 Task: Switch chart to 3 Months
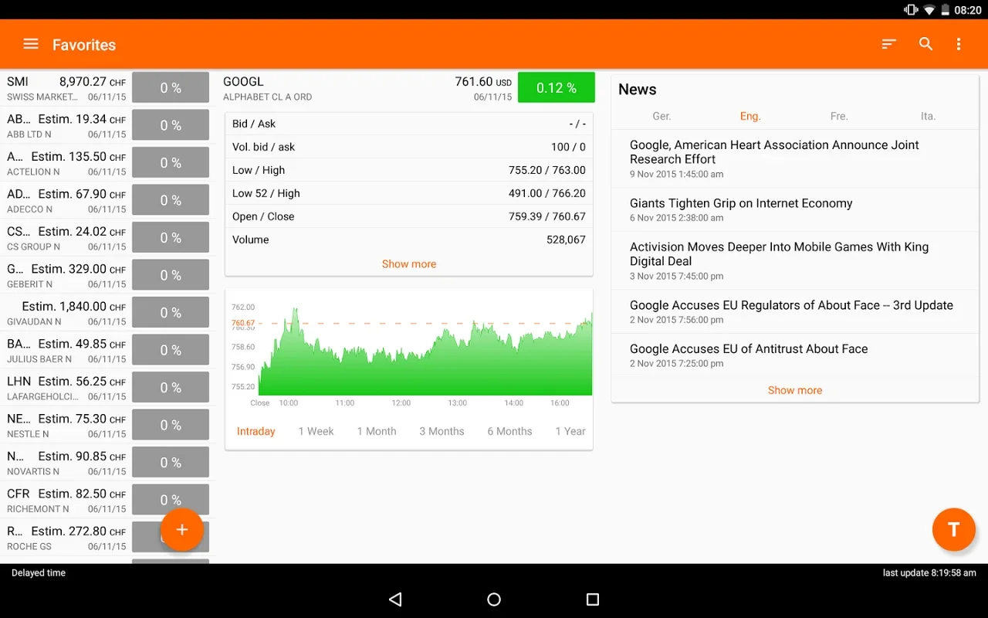pyautogui.click(x=442, y=431)
